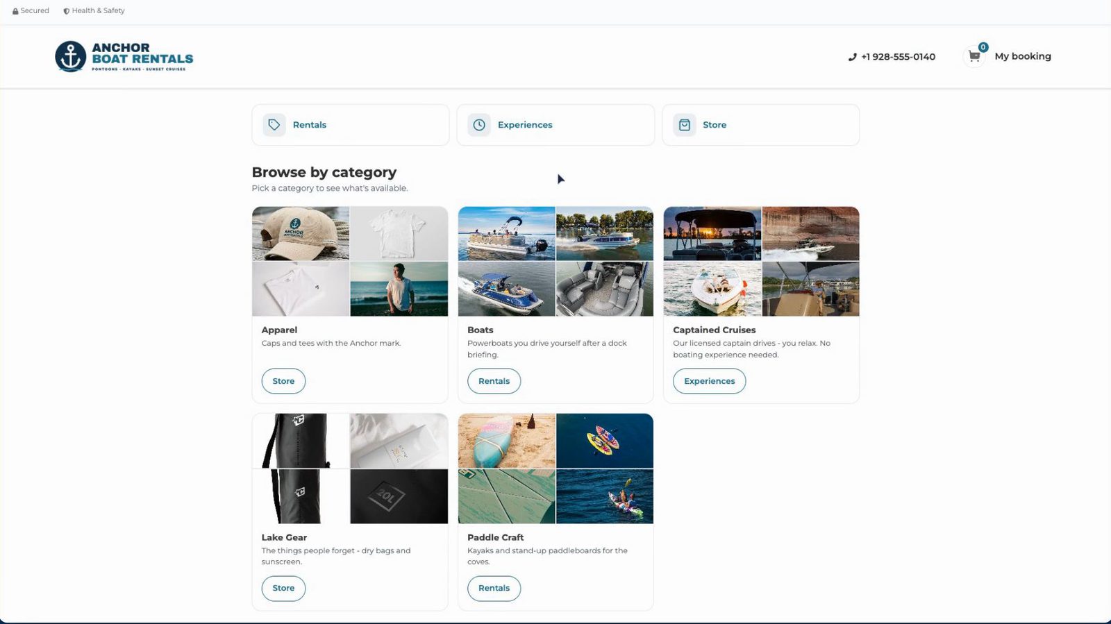Screen dimensions: 1111x624
Task: Select the pontoon speeding past trees photo
Action: click(x=605, y=233)
